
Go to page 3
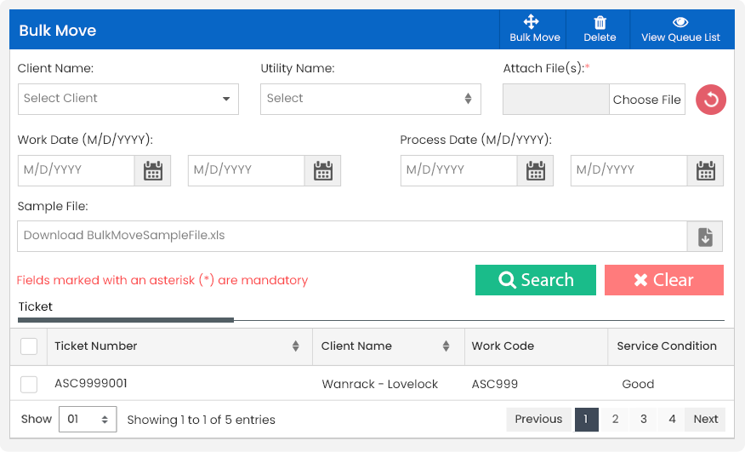pos(643,419)
